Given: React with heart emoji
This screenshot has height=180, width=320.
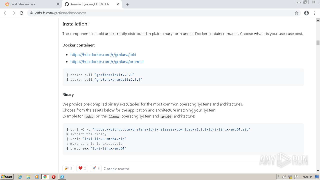Looking at the screenshot, I should coord(82,168).
